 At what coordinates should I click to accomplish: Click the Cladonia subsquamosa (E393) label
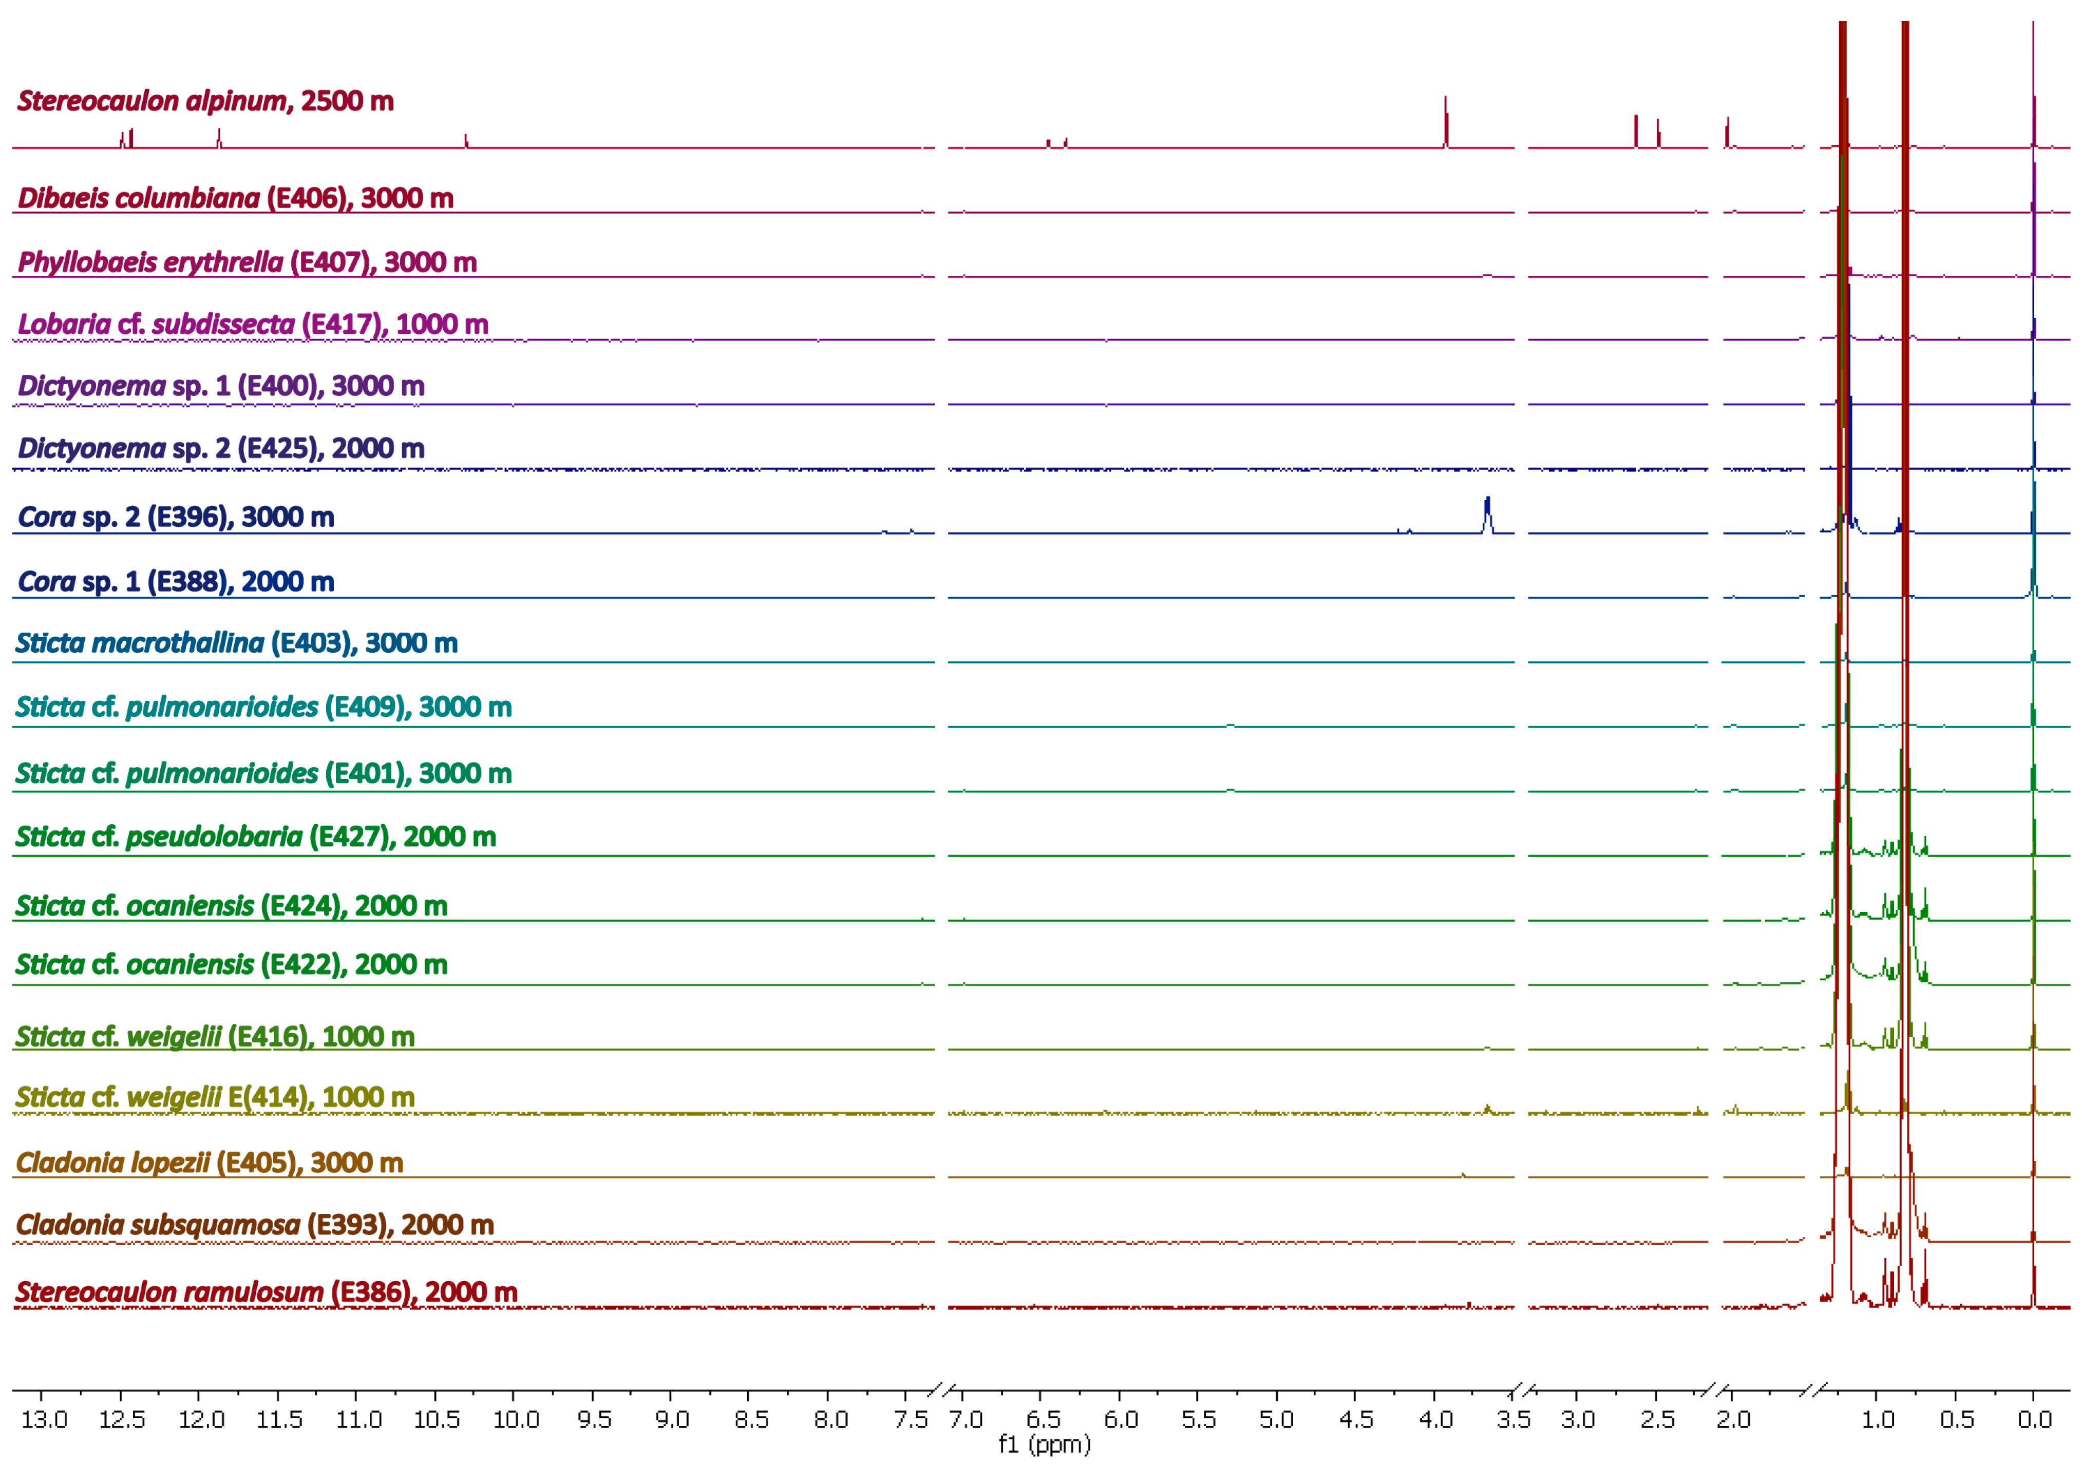click(x=255, y=1226)
